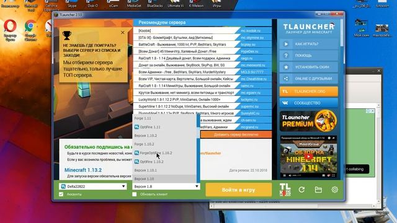Click the 'Войти в игру' button
Image resolution: width=397 pixels, height=223 pixels.
(x=238, y=190)
